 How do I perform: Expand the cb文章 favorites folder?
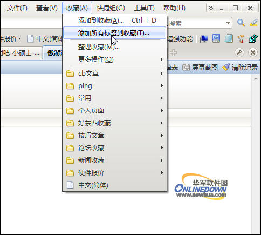coord(114,73)
